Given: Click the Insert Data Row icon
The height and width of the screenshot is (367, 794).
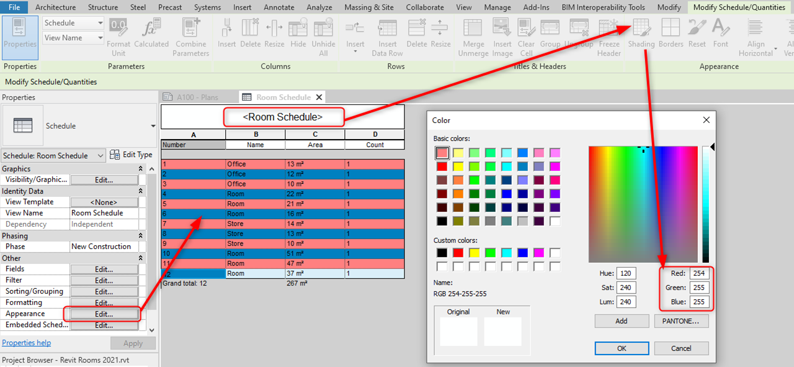Looking at the screenshot, I should point(387,29).
